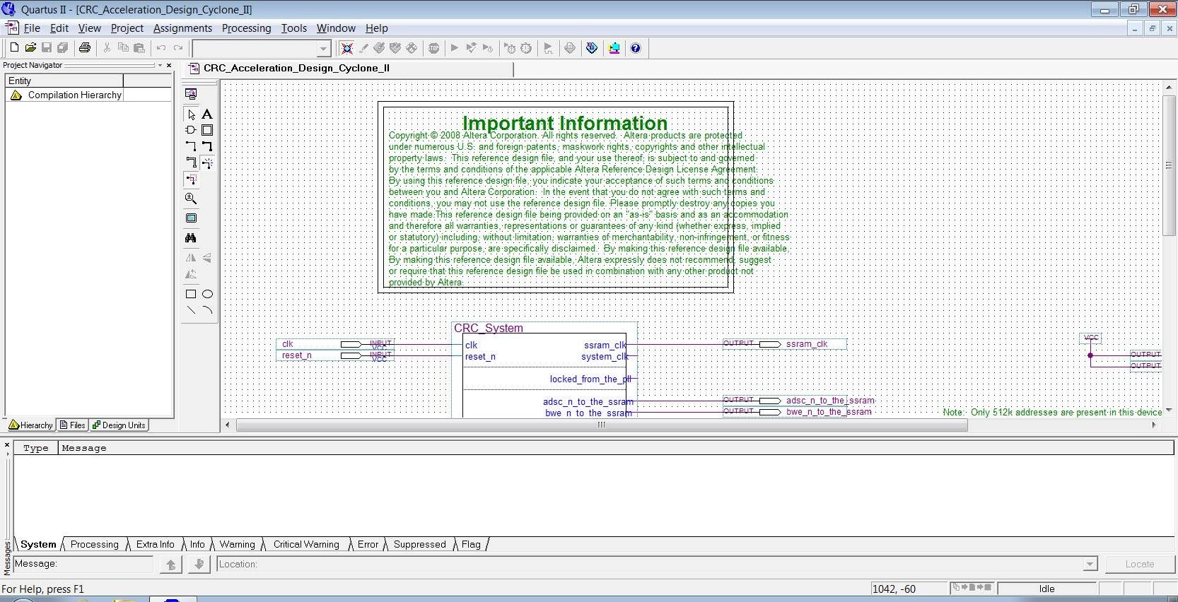Show the Extra Info messages tab
The height and width of the screenshot is (602, 1178).
(155, 544)
